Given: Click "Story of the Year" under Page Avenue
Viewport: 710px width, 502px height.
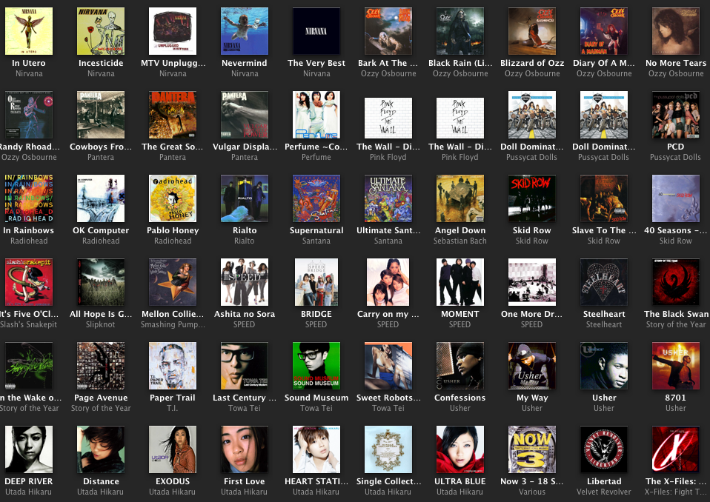Looking at the screenshot, I should tap(101, 409).
